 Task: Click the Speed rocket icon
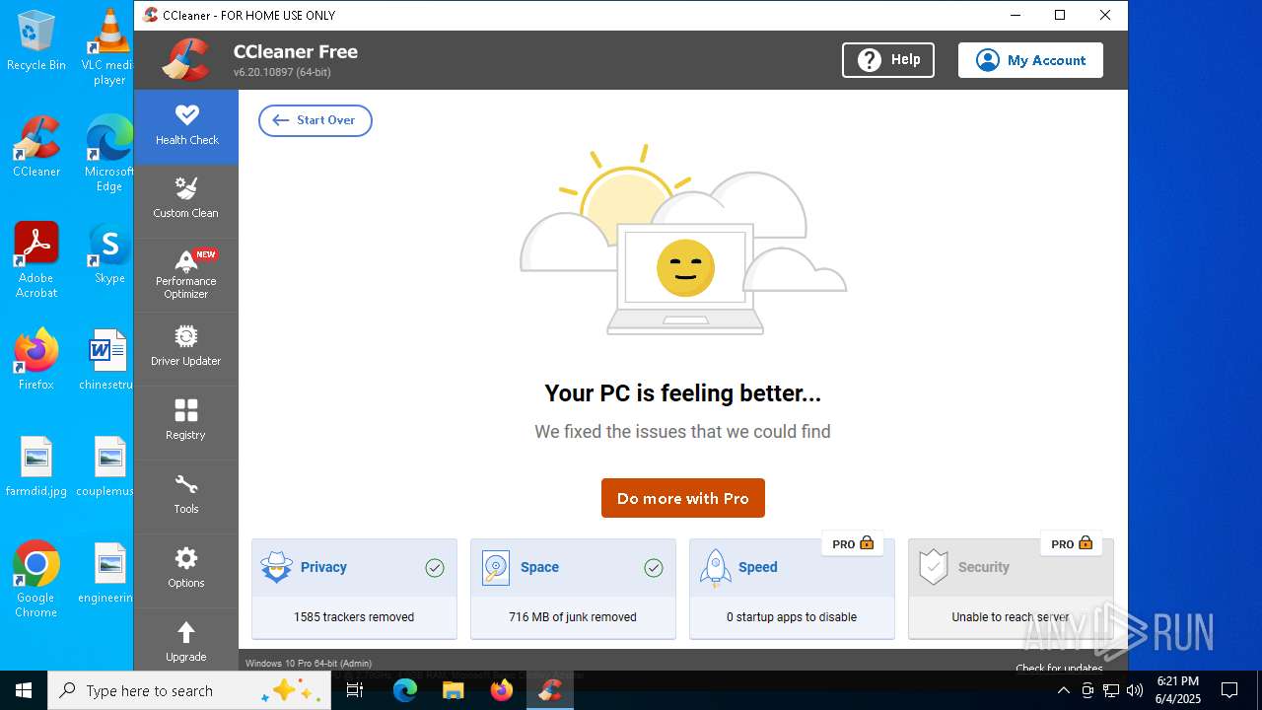pyautogui.click(x=715, y=568)
